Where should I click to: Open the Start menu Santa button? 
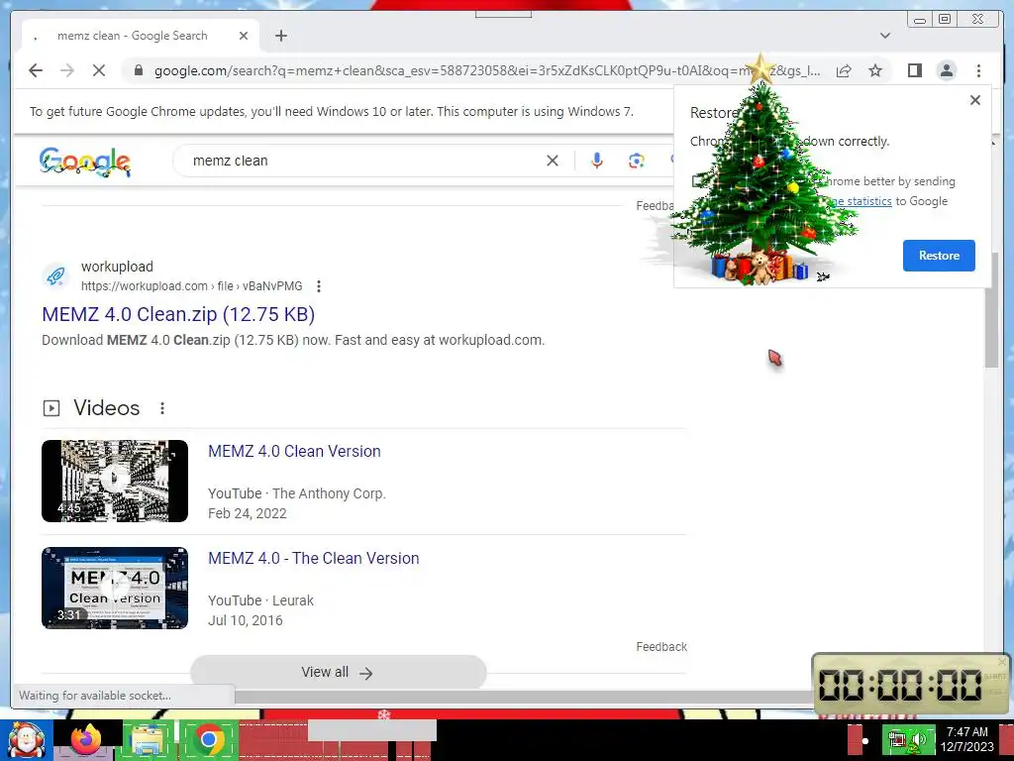coord(26,740)
